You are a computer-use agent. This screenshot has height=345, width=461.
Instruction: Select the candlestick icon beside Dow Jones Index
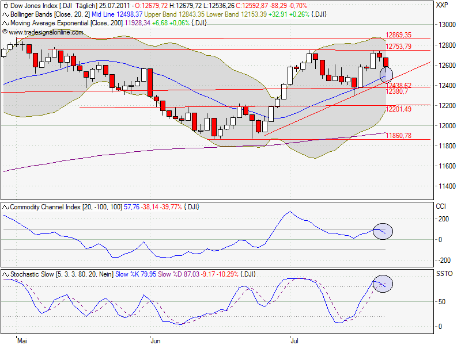pos(5,5)
